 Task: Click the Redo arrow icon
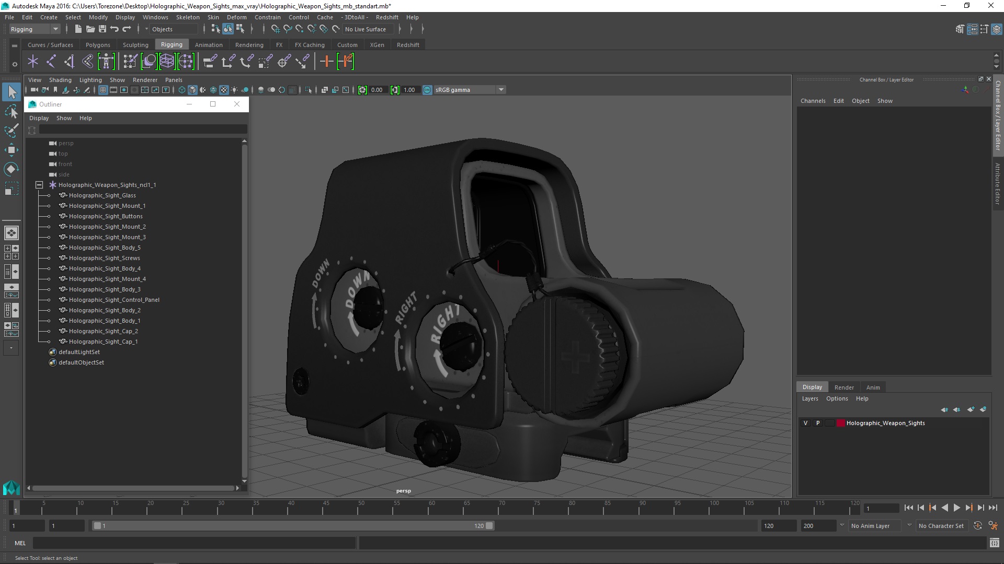[127, 29]
